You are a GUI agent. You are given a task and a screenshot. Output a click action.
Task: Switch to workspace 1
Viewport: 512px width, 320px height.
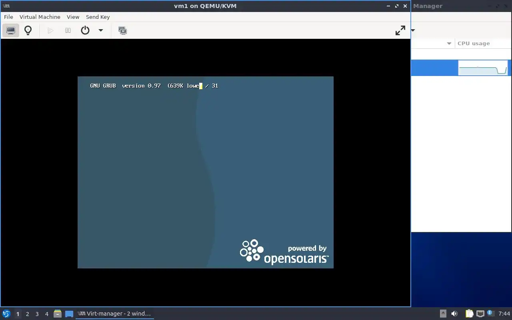(18, 314)
